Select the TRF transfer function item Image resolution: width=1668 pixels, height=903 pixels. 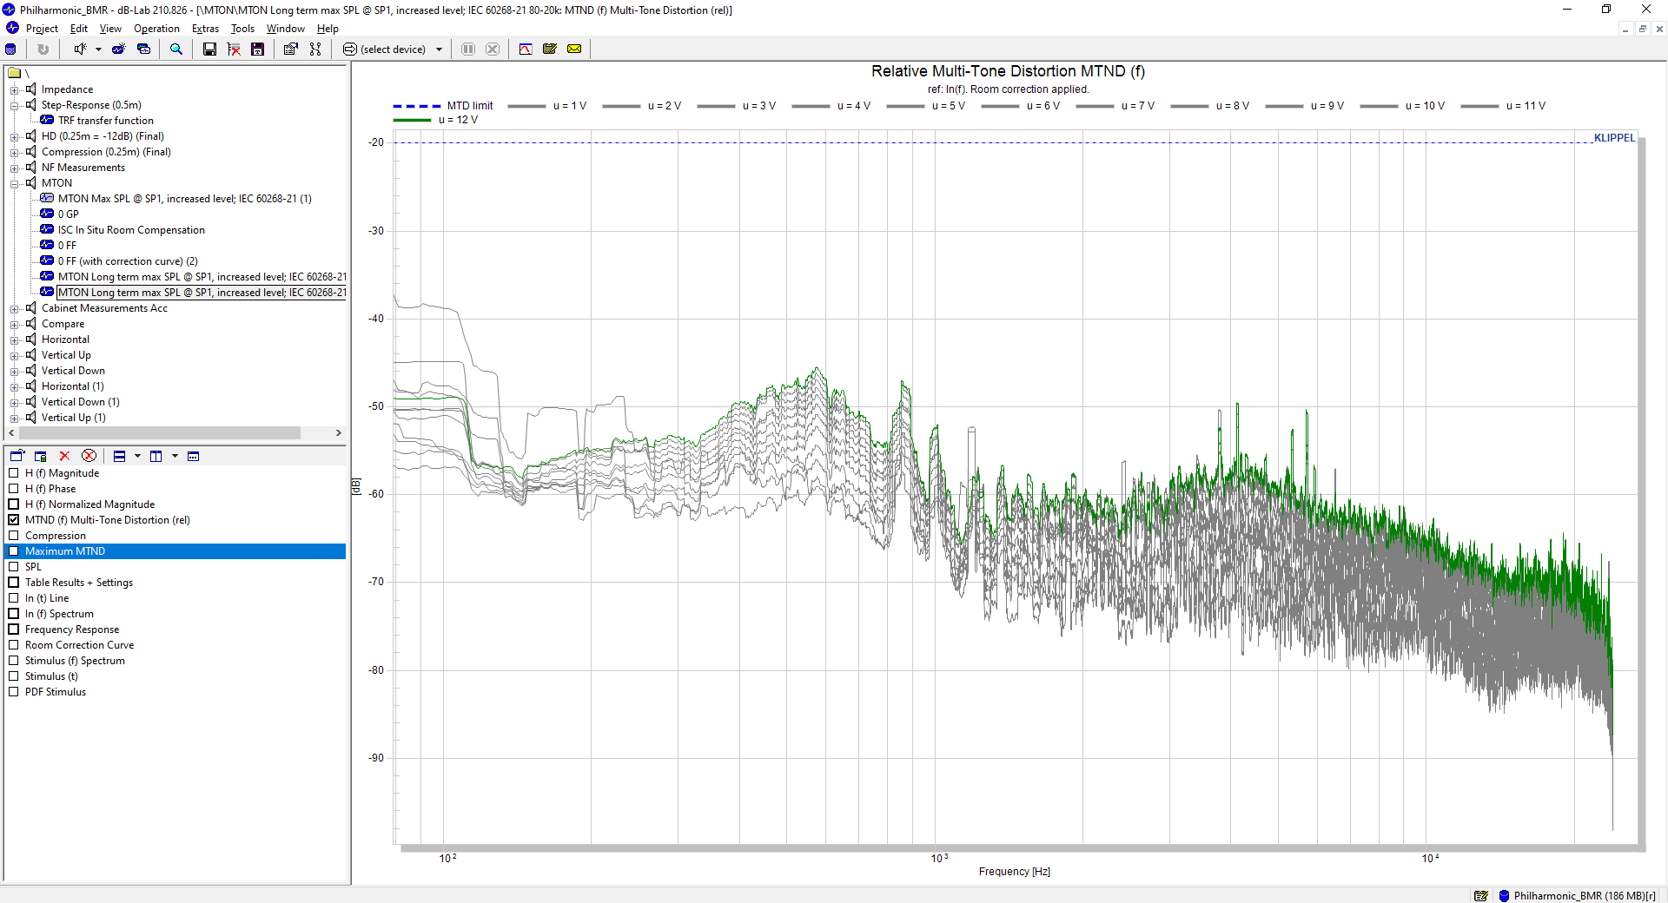tap(106, 121)
